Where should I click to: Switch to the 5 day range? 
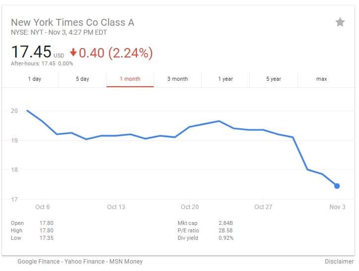[x=82, y=79]
